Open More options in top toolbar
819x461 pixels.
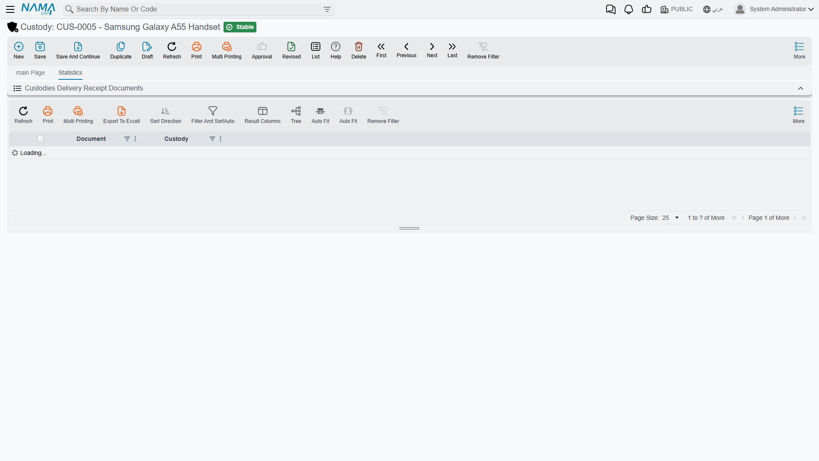click(x=799, y=50)
